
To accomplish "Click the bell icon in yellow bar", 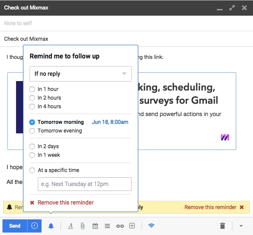I will (9, 207).
